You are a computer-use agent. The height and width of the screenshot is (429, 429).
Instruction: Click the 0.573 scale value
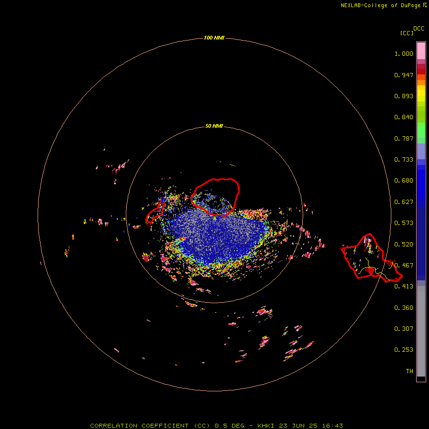click(x=404, y=223)
